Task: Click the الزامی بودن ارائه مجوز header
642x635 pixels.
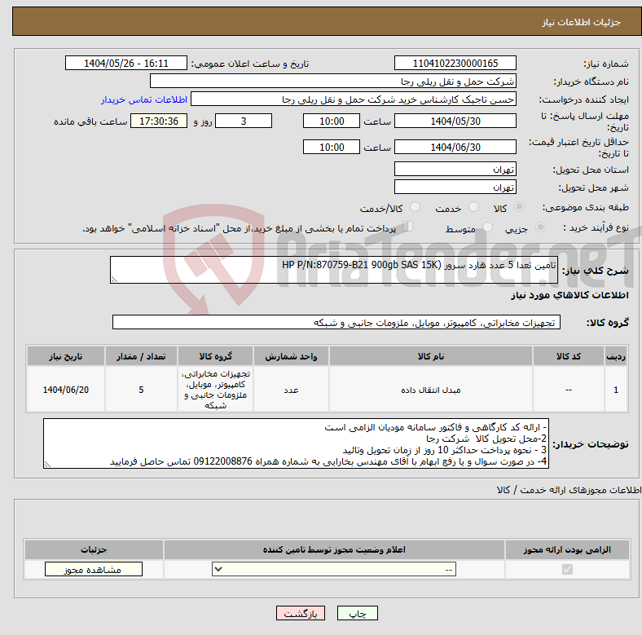Action: [567, 549]
